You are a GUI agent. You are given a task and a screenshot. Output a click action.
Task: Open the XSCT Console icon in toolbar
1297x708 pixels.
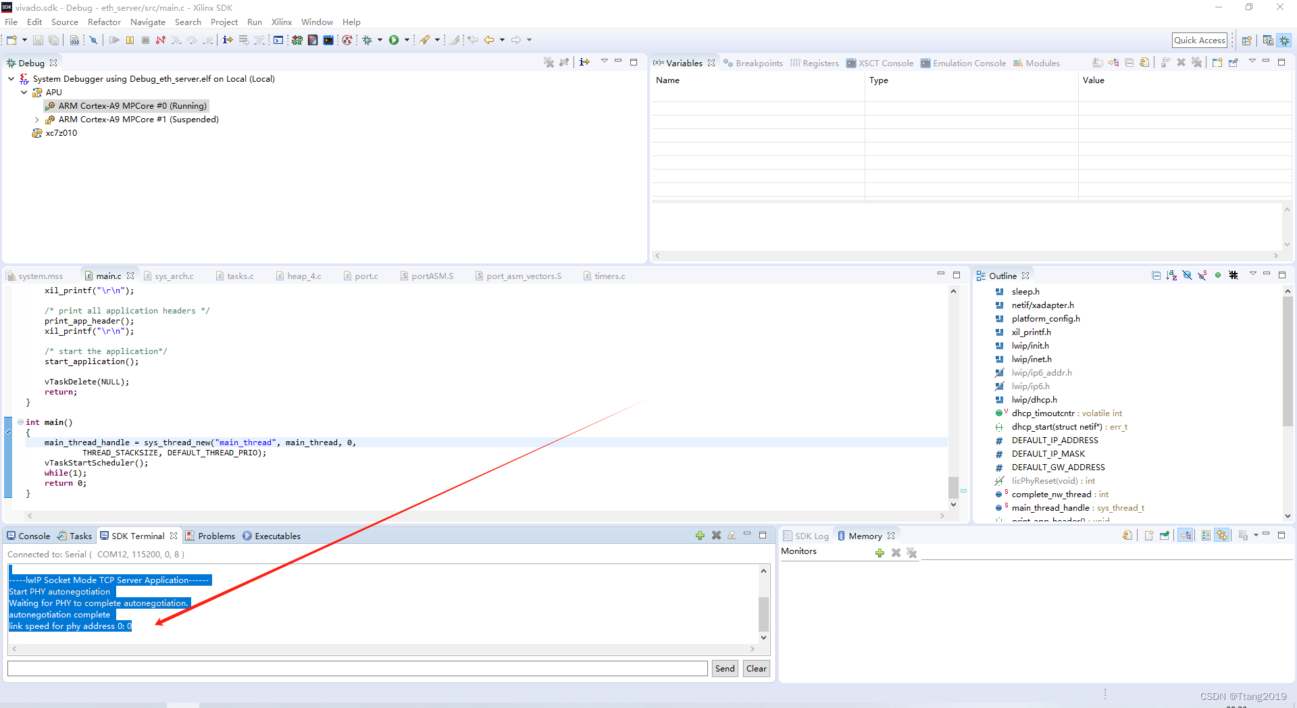(328, 40)
